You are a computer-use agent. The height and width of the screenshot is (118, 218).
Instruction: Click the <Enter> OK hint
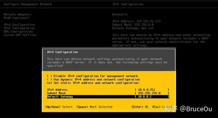tap(140, 107)
